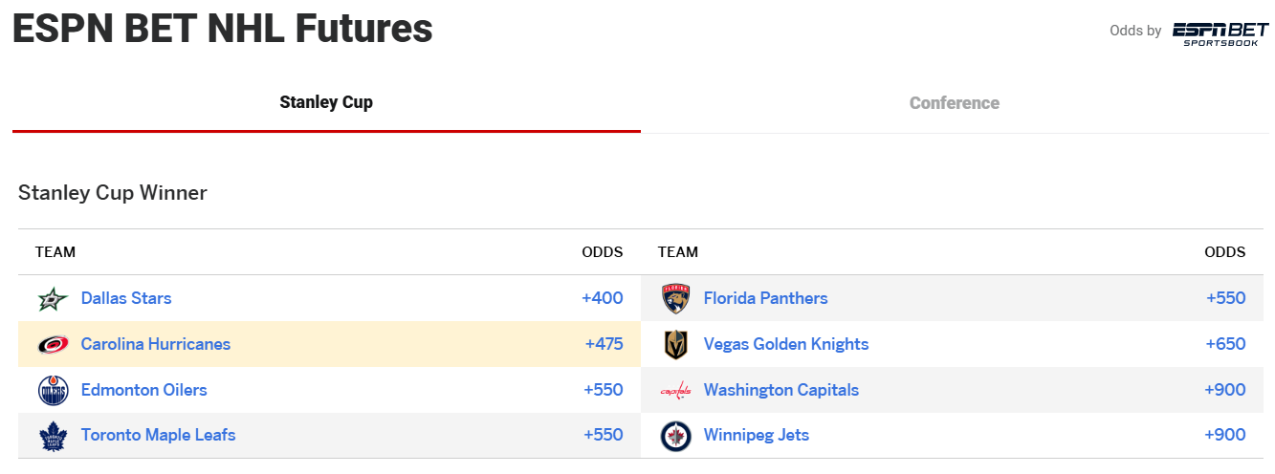Select the +475 odds for Carolina Hurricanes
Viewport: 1275px width, 474px height.
[x=604, y=344]
